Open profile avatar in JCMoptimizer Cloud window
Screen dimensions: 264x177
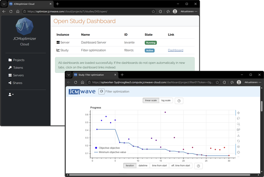175,11
